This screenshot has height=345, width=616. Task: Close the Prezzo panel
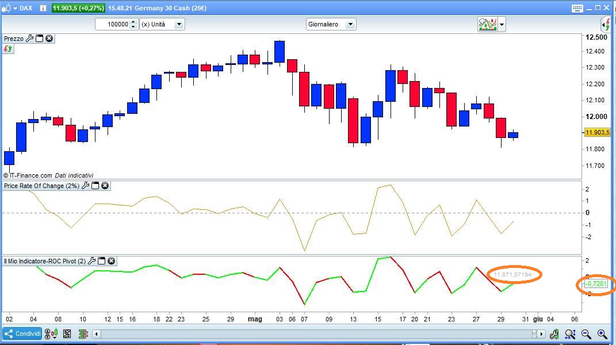[x=49, y=38]
